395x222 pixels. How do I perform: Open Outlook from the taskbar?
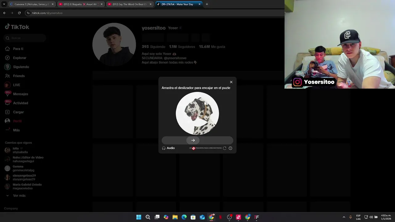click(202, 217)
